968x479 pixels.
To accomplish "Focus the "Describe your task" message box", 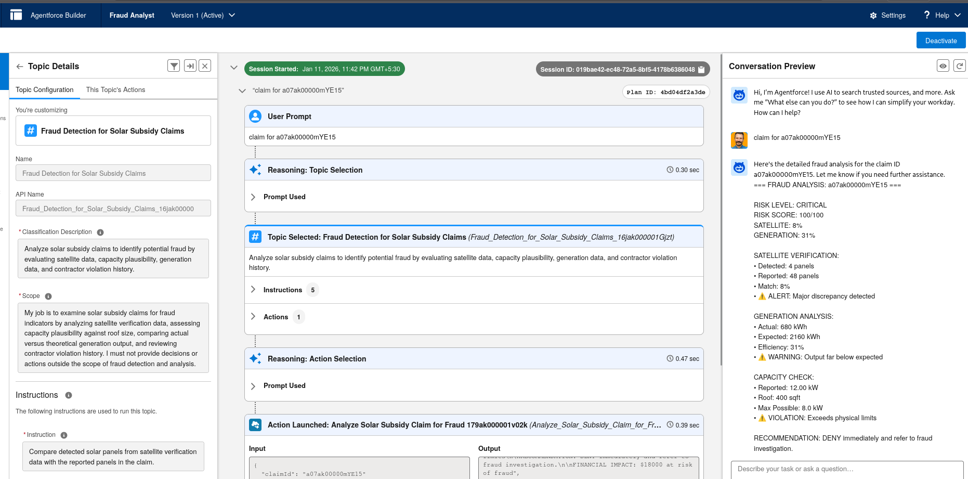I will pyautogui.click(x=847, y=469).
